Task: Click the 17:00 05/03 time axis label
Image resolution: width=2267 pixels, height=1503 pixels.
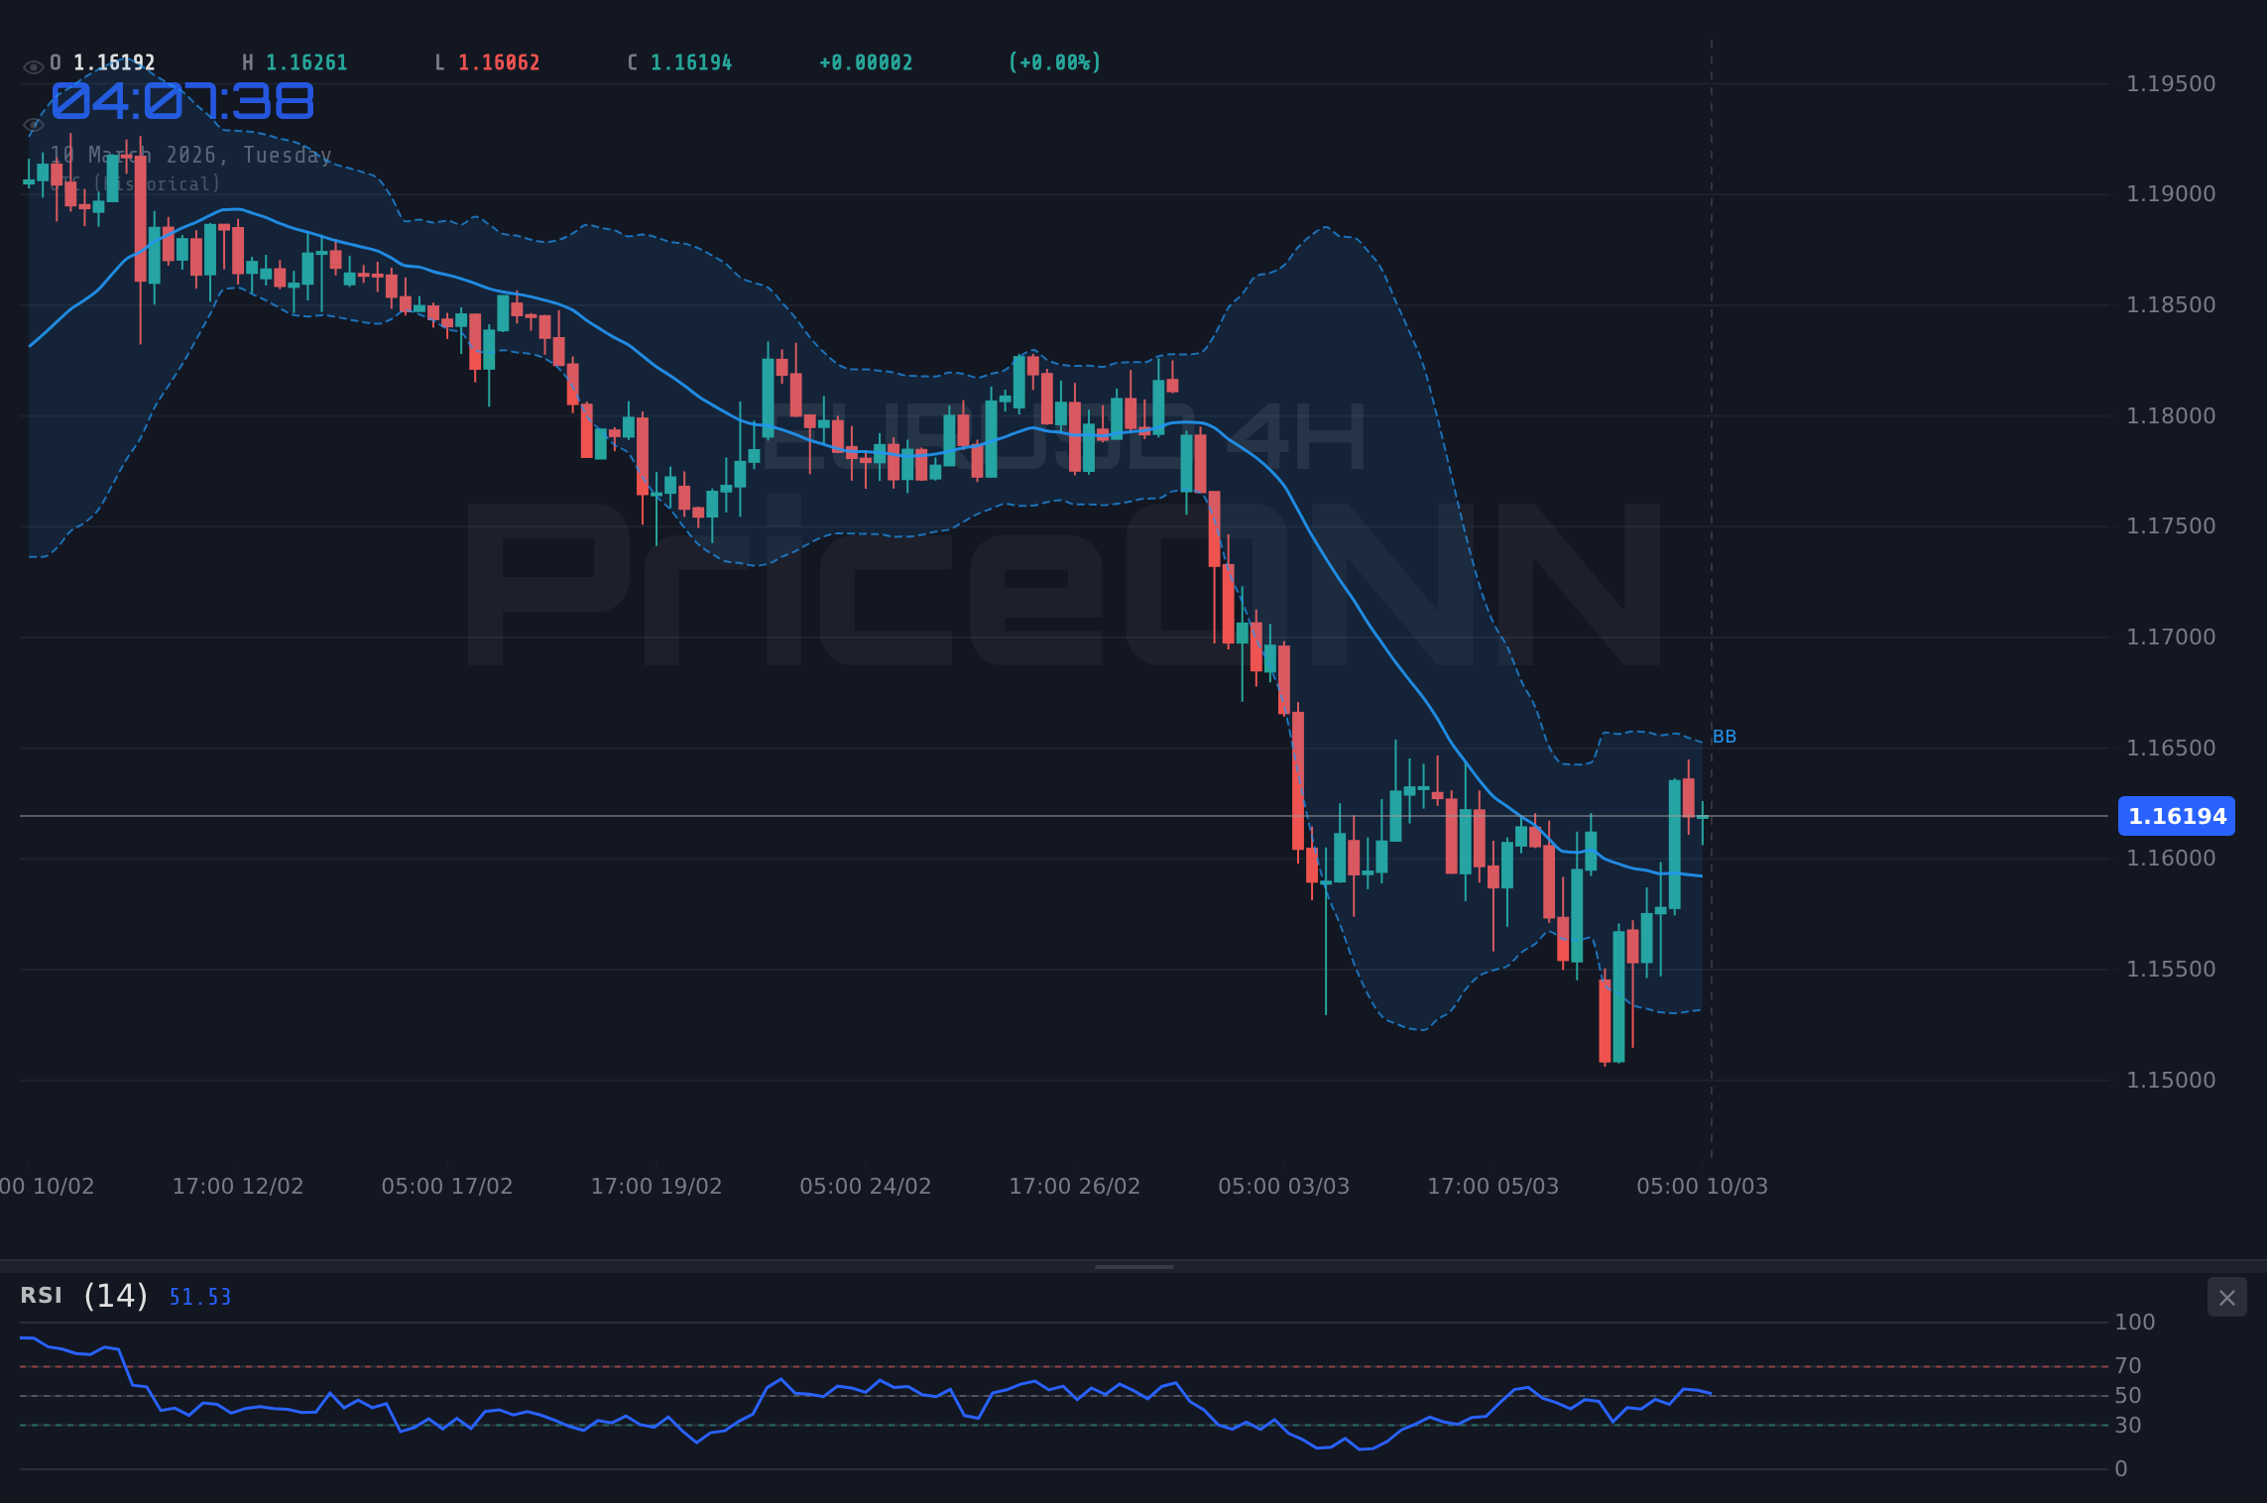Action: pyautogui.click(x=1493, y=1187)
